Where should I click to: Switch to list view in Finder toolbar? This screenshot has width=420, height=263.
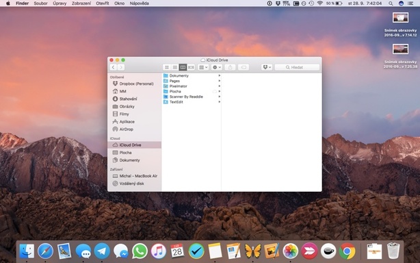click(174, 67)
